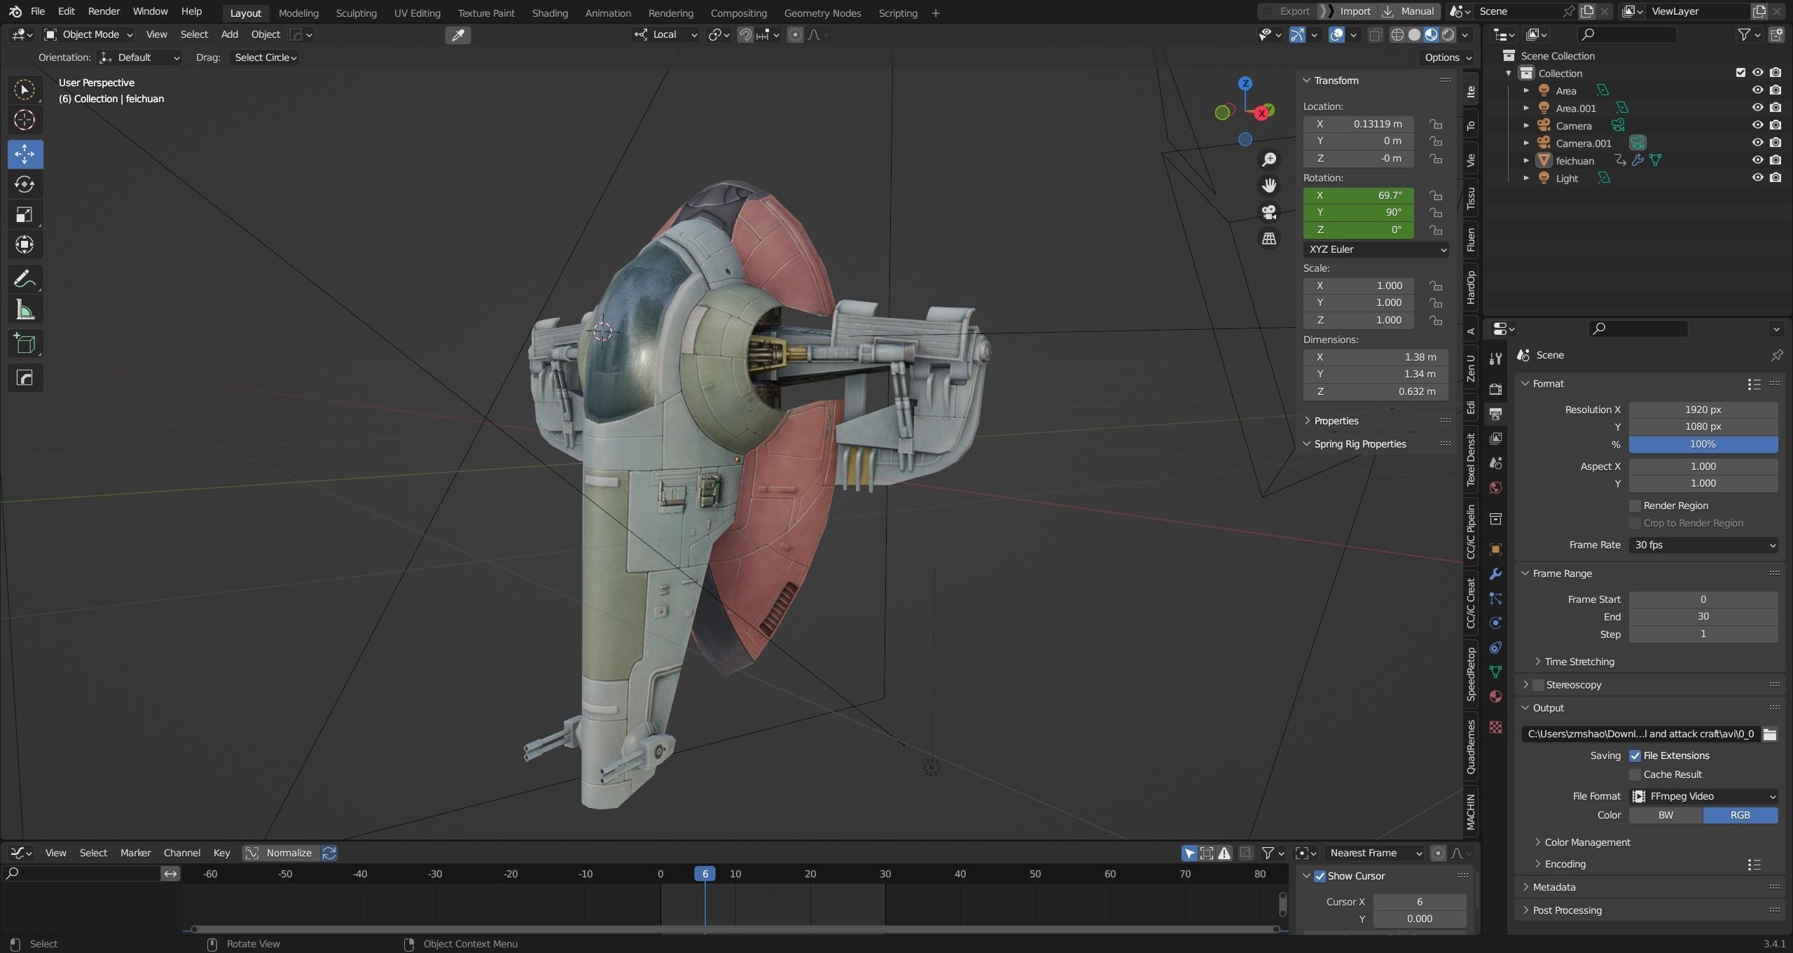Image resolution: width=1793 pixels, height=953 pixels.
Task: Lock the Location X padlock icon
Action: [x=1436, y=124]
